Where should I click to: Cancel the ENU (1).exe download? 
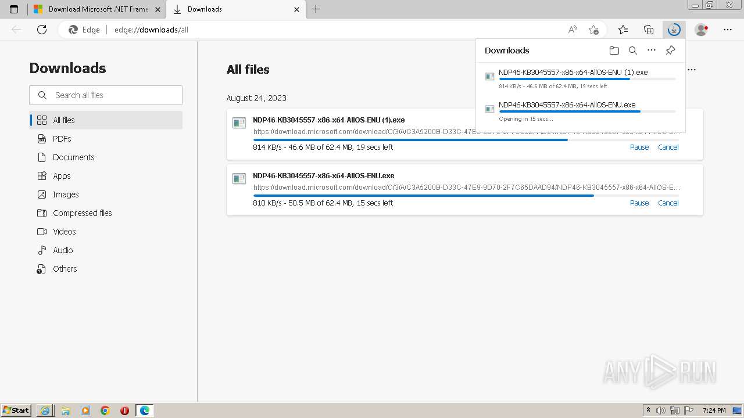coord(668,147)
